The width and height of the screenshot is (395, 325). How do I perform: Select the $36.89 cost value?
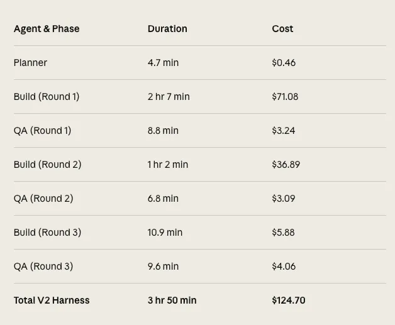pyautogui.click(x=286, y=165)
